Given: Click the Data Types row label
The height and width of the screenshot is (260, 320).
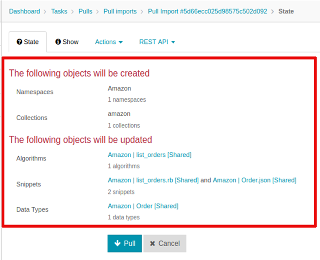Looking at the screenshot, I should pos(32,209).
